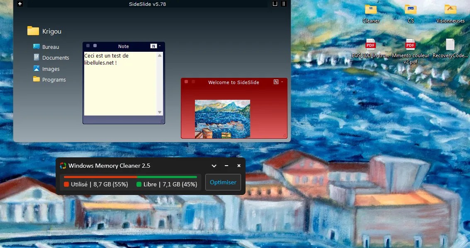Open the CS desktop folder

click(x=411, y=14)
